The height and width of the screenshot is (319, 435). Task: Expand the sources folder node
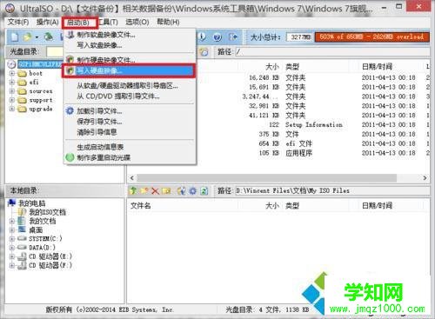point(12,91)
